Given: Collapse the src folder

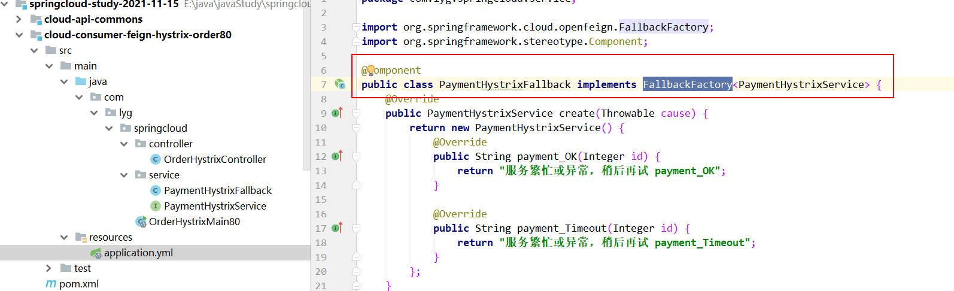Looking at the screenshot, I should point(34,50).
